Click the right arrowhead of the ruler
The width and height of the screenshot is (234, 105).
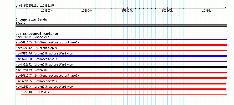[x=226, y=8]
